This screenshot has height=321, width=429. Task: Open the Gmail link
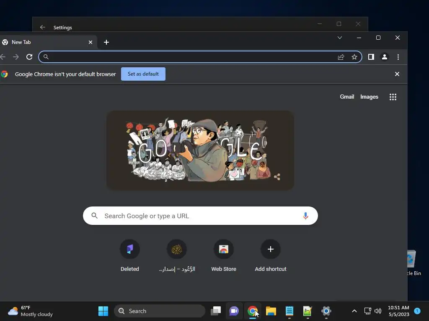click(347, 97)
